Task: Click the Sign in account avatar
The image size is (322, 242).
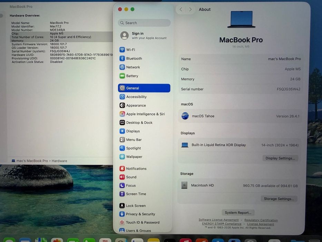Action: [x=125, y=35]
